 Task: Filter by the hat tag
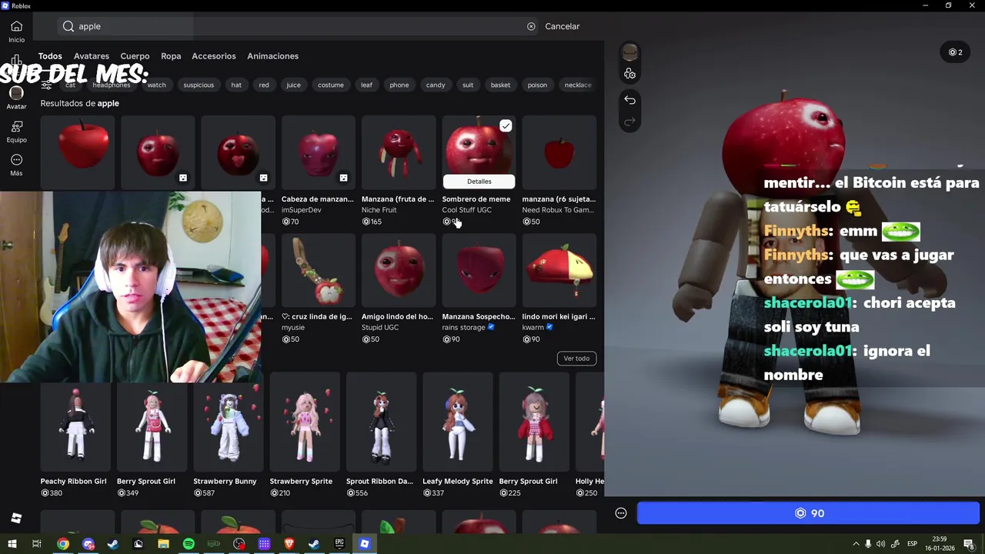point(236,85)
